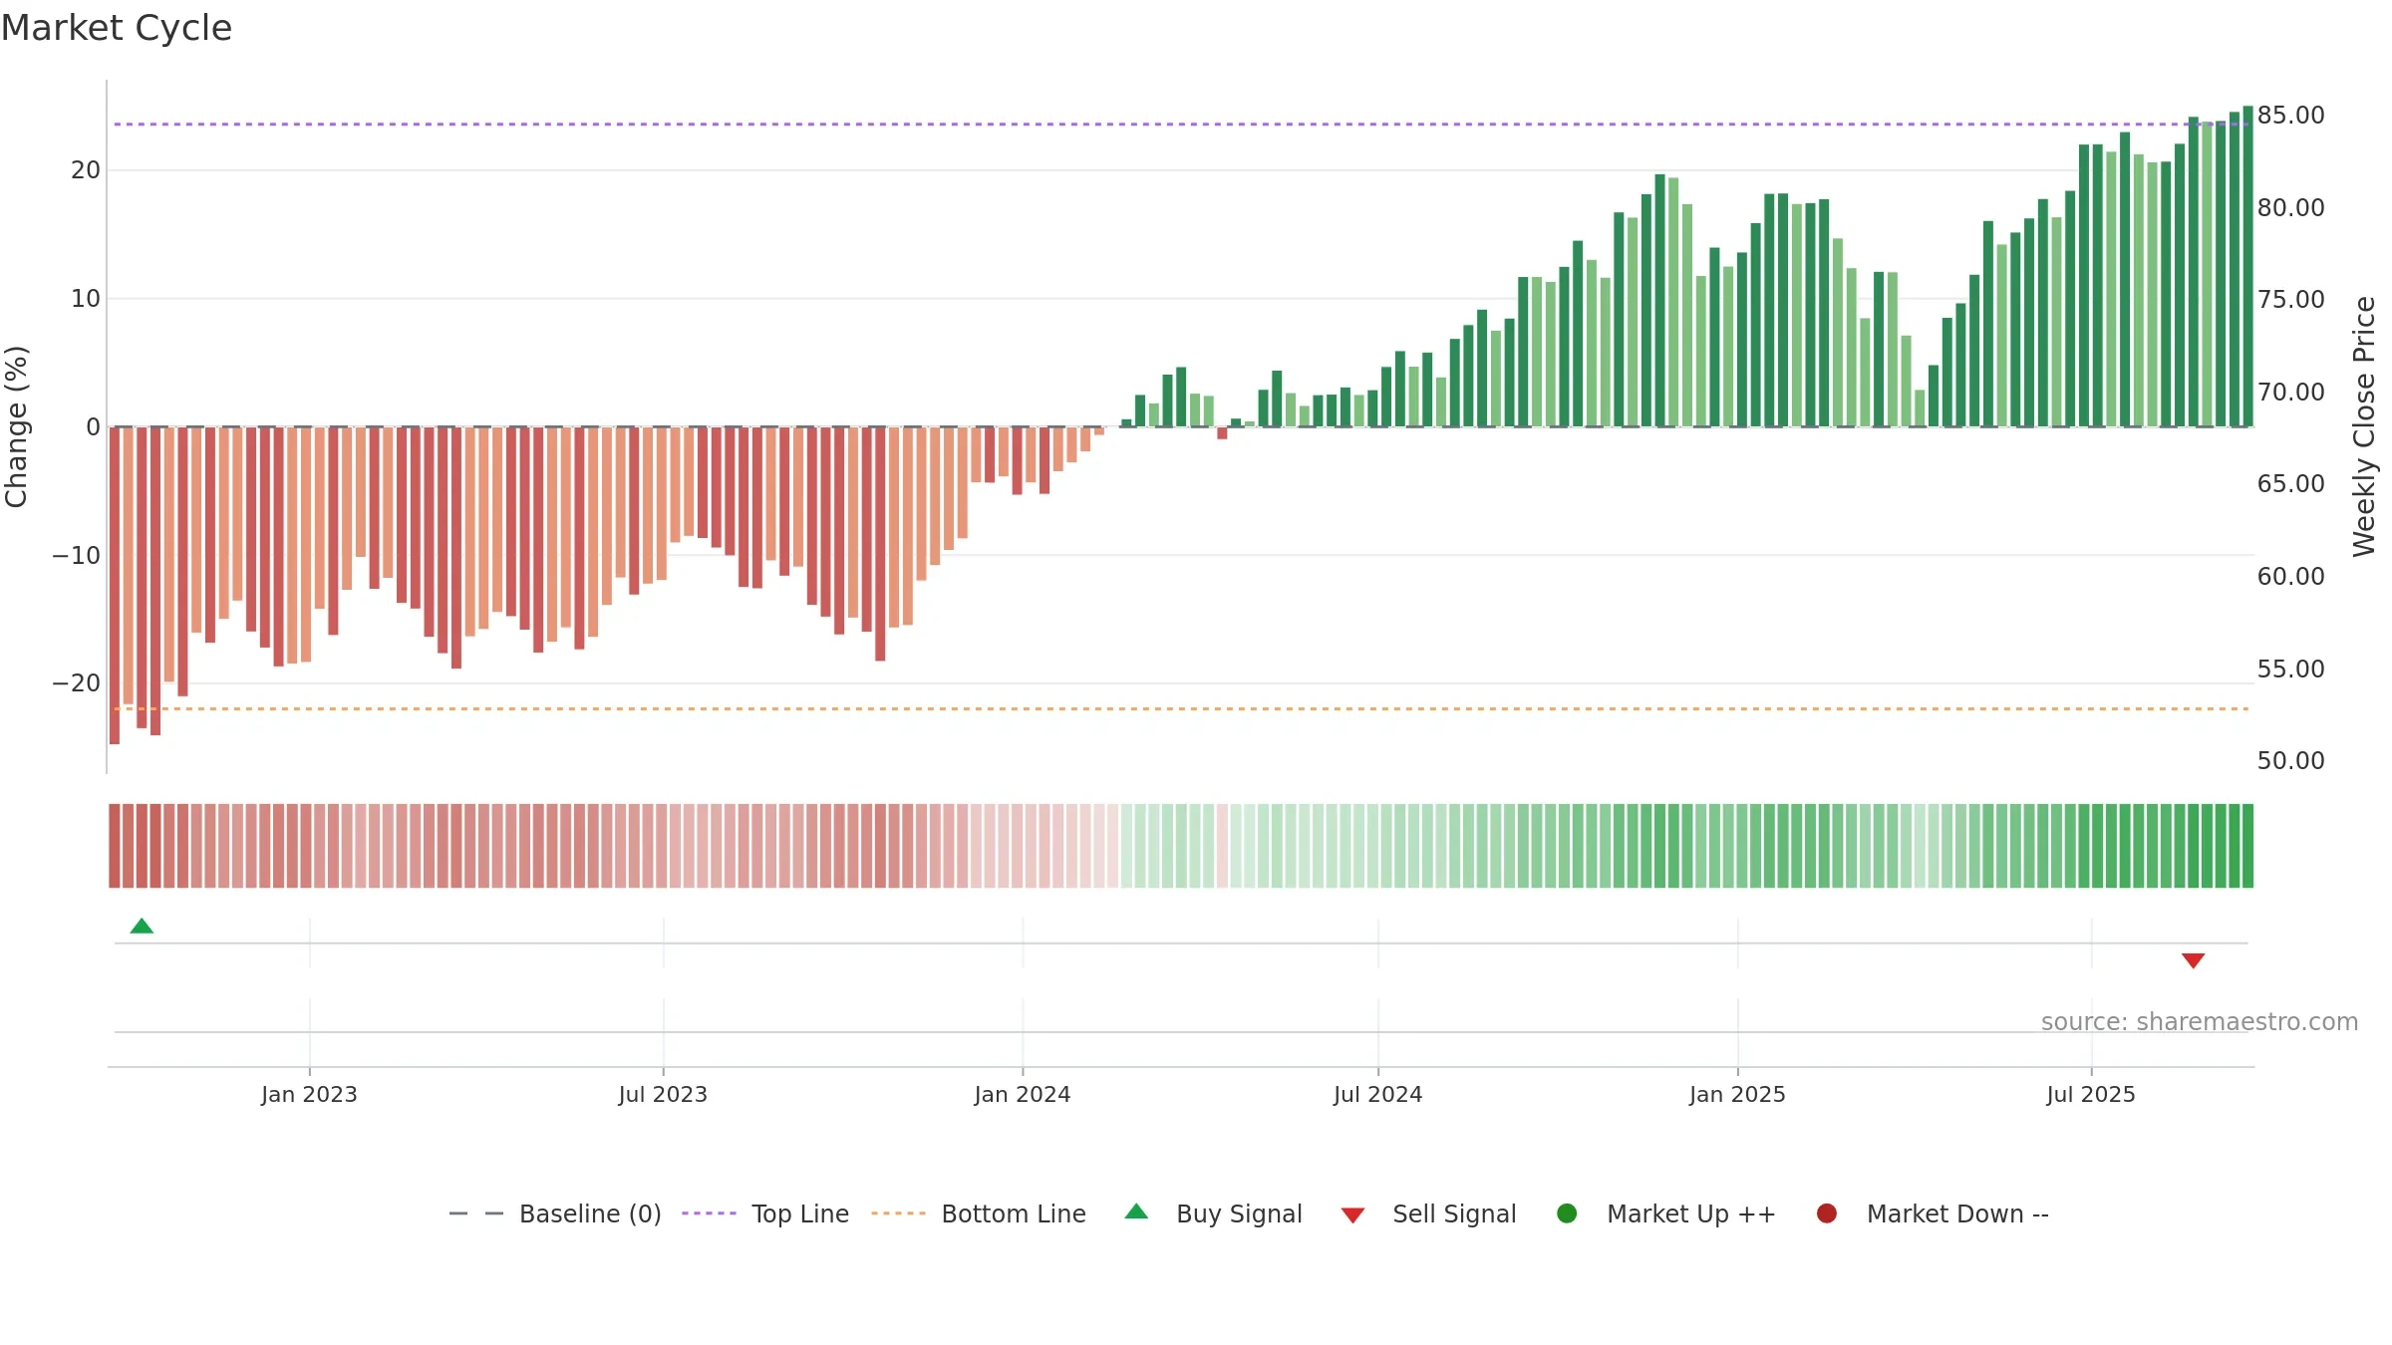Click the single red bar among green bars
The width and height of the screenshot is (2392, 1345).
pos(1222,433)
